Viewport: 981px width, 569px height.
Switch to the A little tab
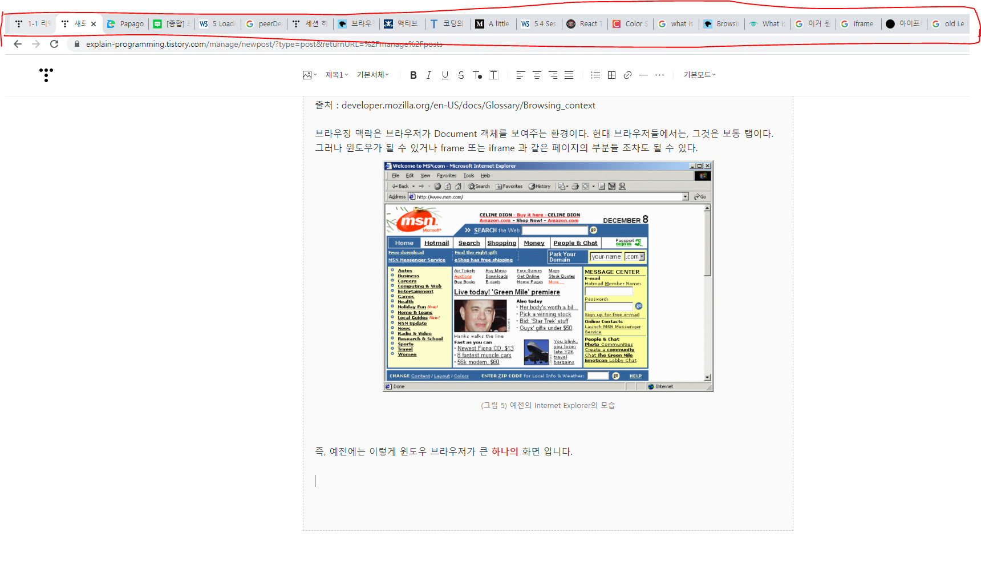point(494,23)
